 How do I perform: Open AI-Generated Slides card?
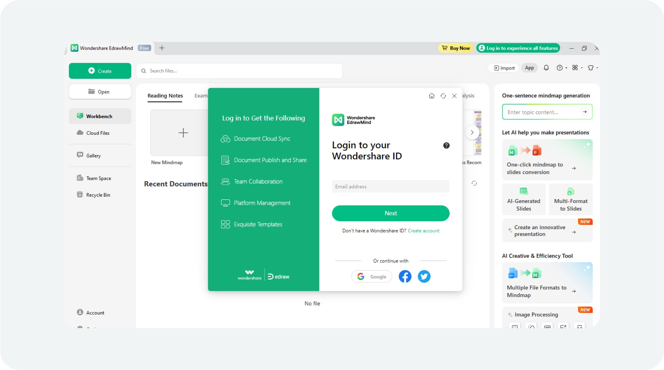524,199
